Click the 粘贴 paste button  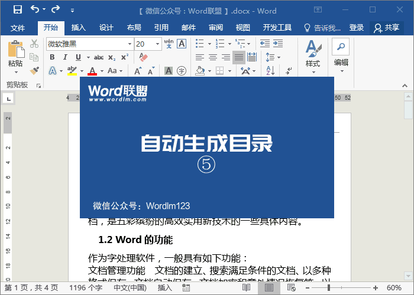[16, 57]
